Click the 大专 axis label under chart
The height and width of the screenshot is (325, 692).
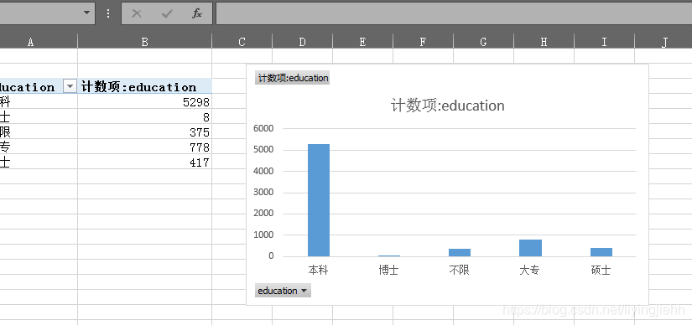pos(529,270)
